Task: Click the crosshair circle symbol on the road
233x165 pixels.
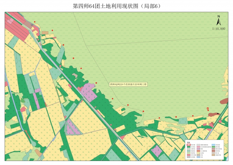Action: coord(32,25)
